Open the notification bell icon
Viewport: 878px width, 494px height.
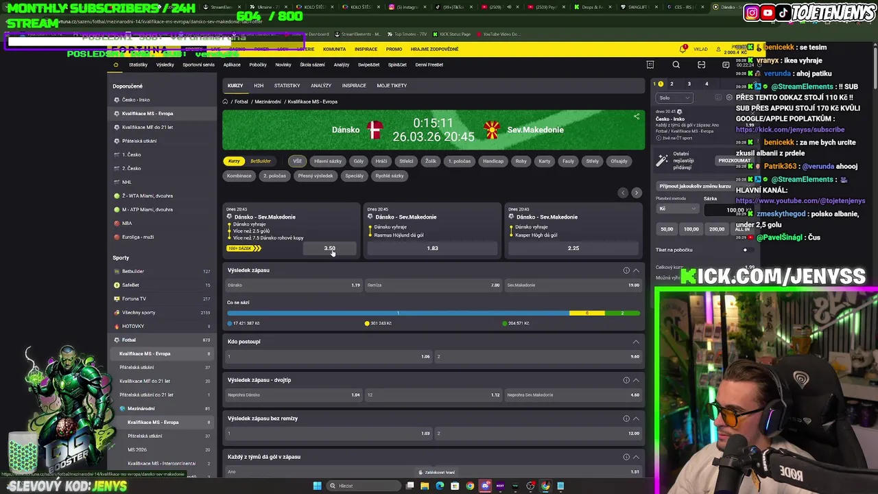pyautogui.click(x=683, y=49)
